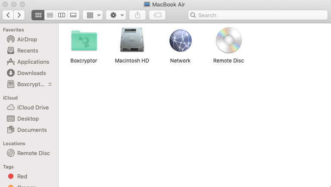Click the iCloud Drive cloud icon
Viewport: 331px width, 187px height.
click(11, 107)
